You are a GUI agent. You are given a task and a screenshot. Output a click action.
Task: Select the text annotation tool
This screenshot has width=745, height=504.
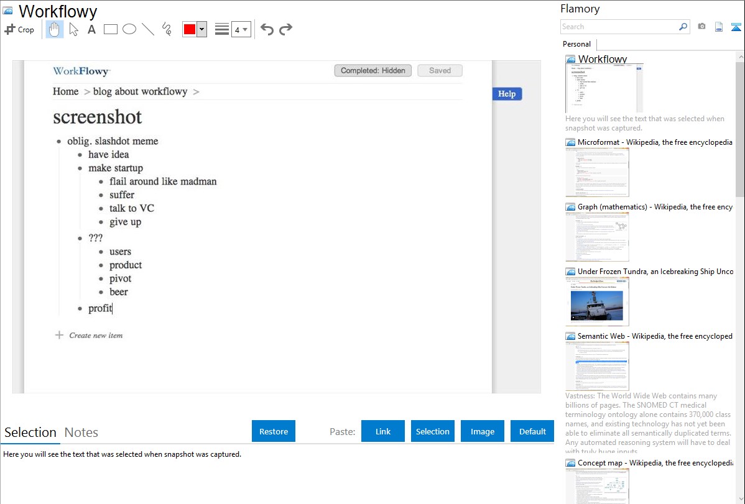pyautogui.click(x=91, y=29)
